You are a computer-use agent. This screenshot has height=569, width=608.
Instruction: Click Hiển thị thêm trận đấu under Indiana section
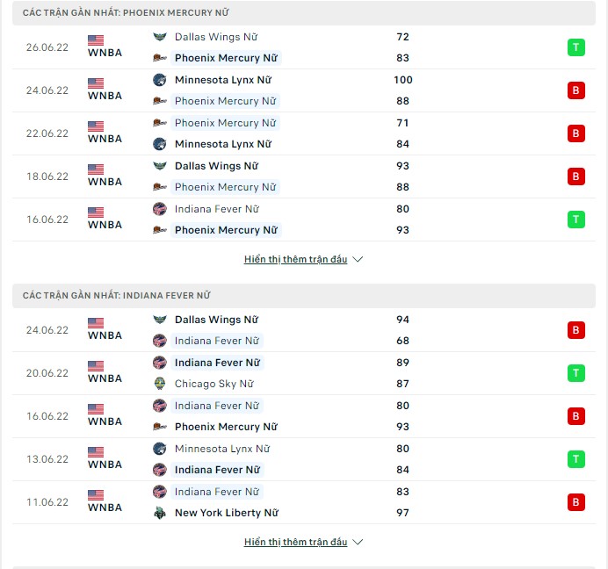(295, 542)
